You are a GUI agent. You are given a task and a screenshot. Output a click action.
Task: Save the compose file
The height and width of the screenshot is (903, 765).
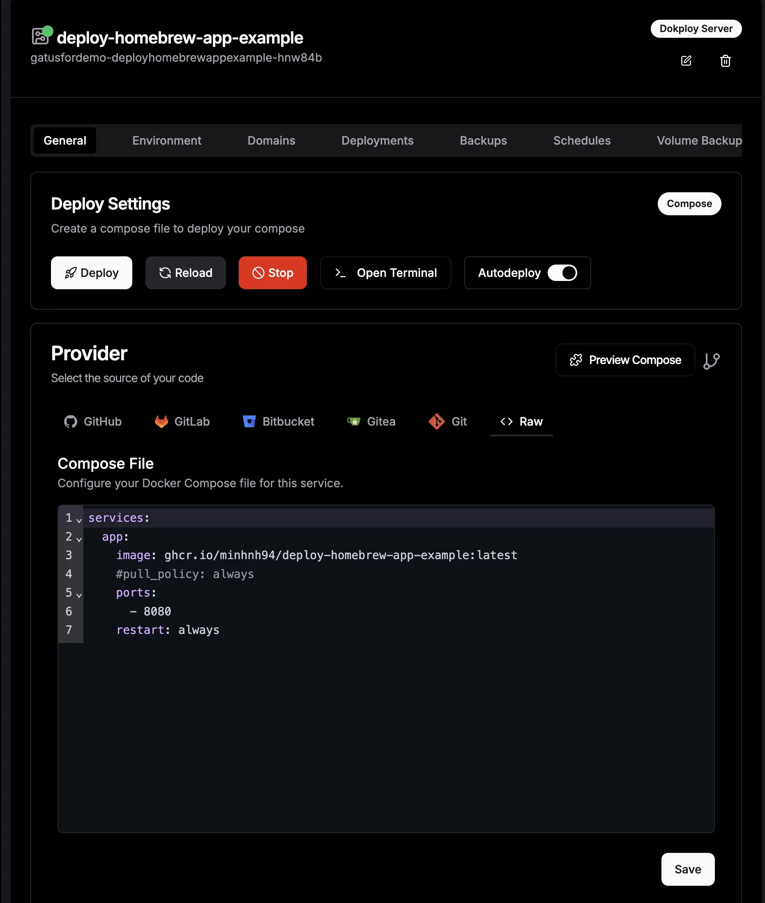(687, 869)
